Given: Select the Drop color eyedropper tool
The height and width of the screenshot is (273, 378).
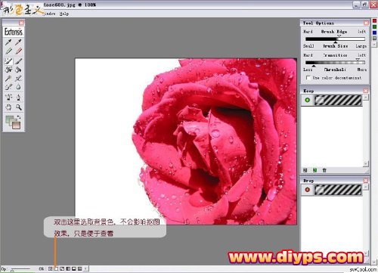Looking at the screenshot, I should click(x=18, y=42).
